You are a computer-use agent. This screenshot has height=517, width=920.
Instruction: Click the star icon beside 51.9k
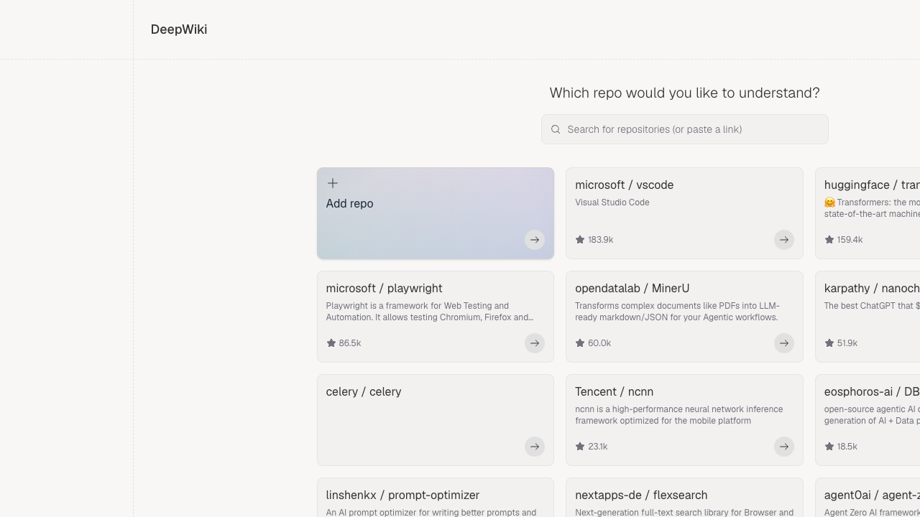[829, 343]
